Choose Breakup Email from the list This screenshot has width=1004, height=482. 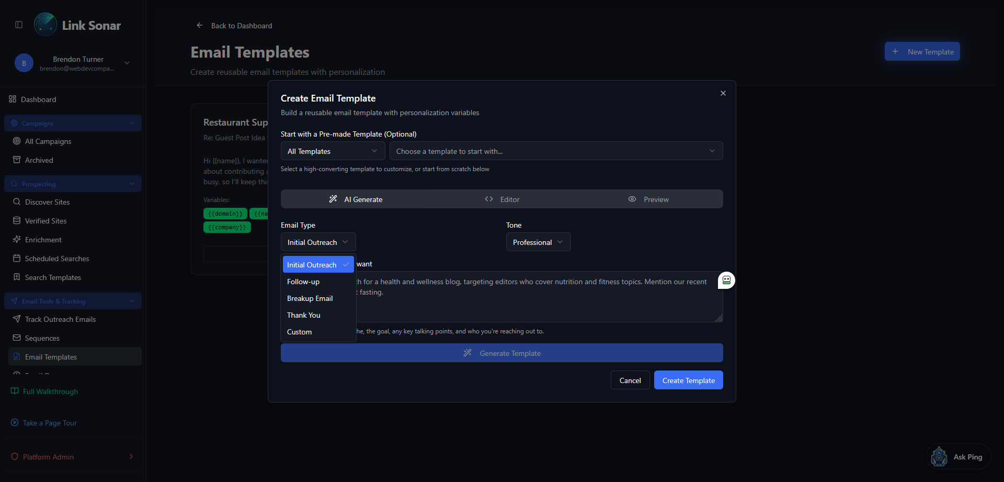[310, 298]
